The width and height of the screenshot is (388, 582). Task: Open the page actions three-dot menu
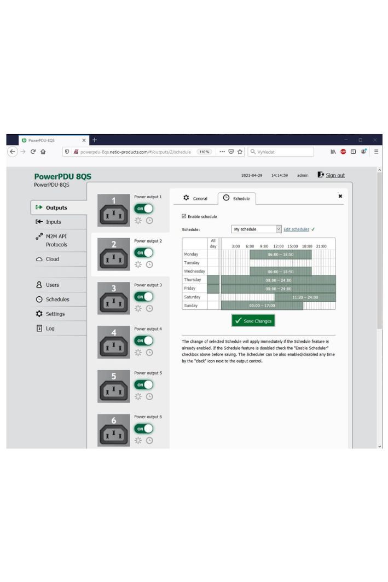tap(223, 152)
